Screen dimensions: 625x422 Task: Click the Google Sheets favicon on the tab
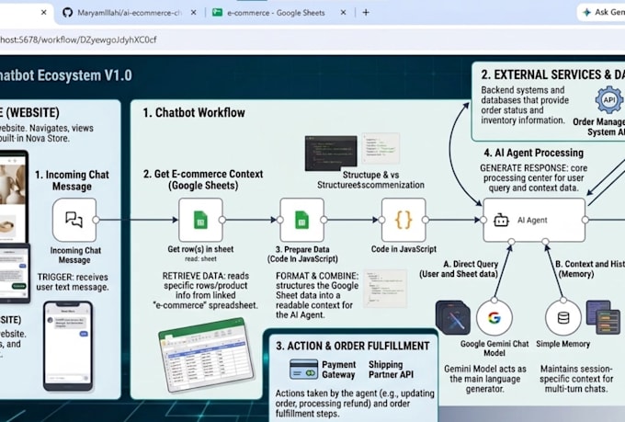click(217, 12)
